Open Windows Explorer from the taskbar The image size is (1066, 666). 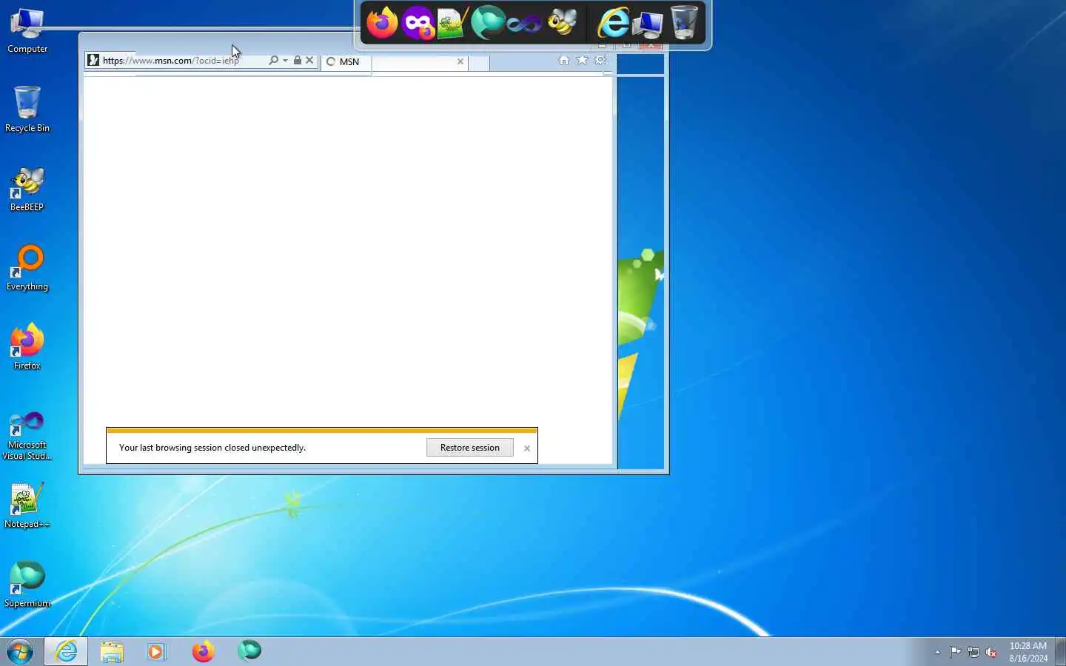pyautogui.click(x=112, y=651)
